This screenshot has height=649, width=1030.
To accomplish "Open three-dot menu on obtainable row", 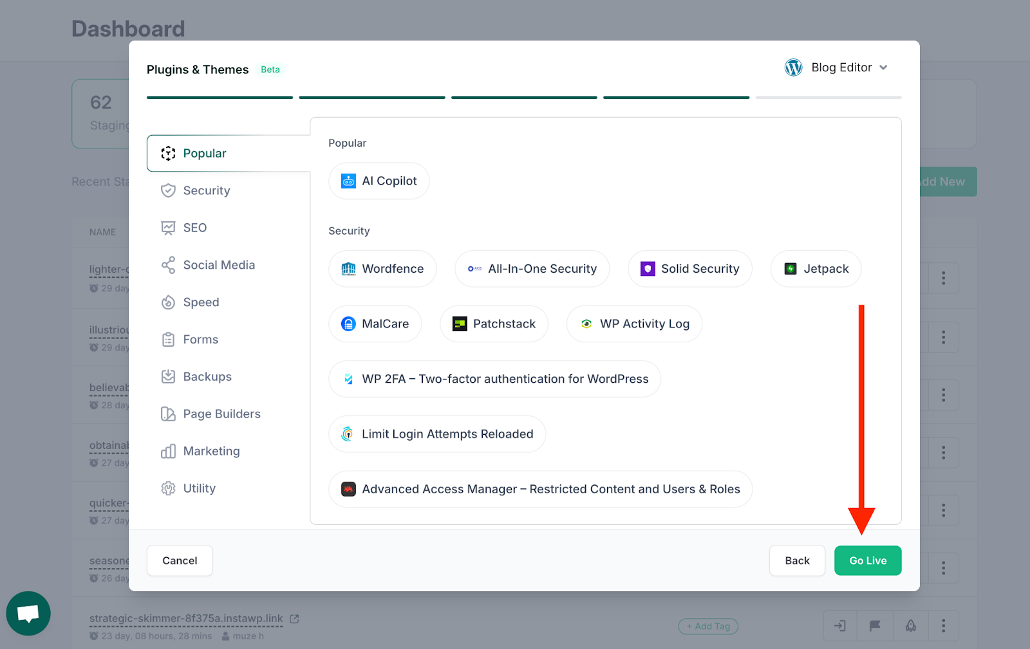I will [944, 453].
